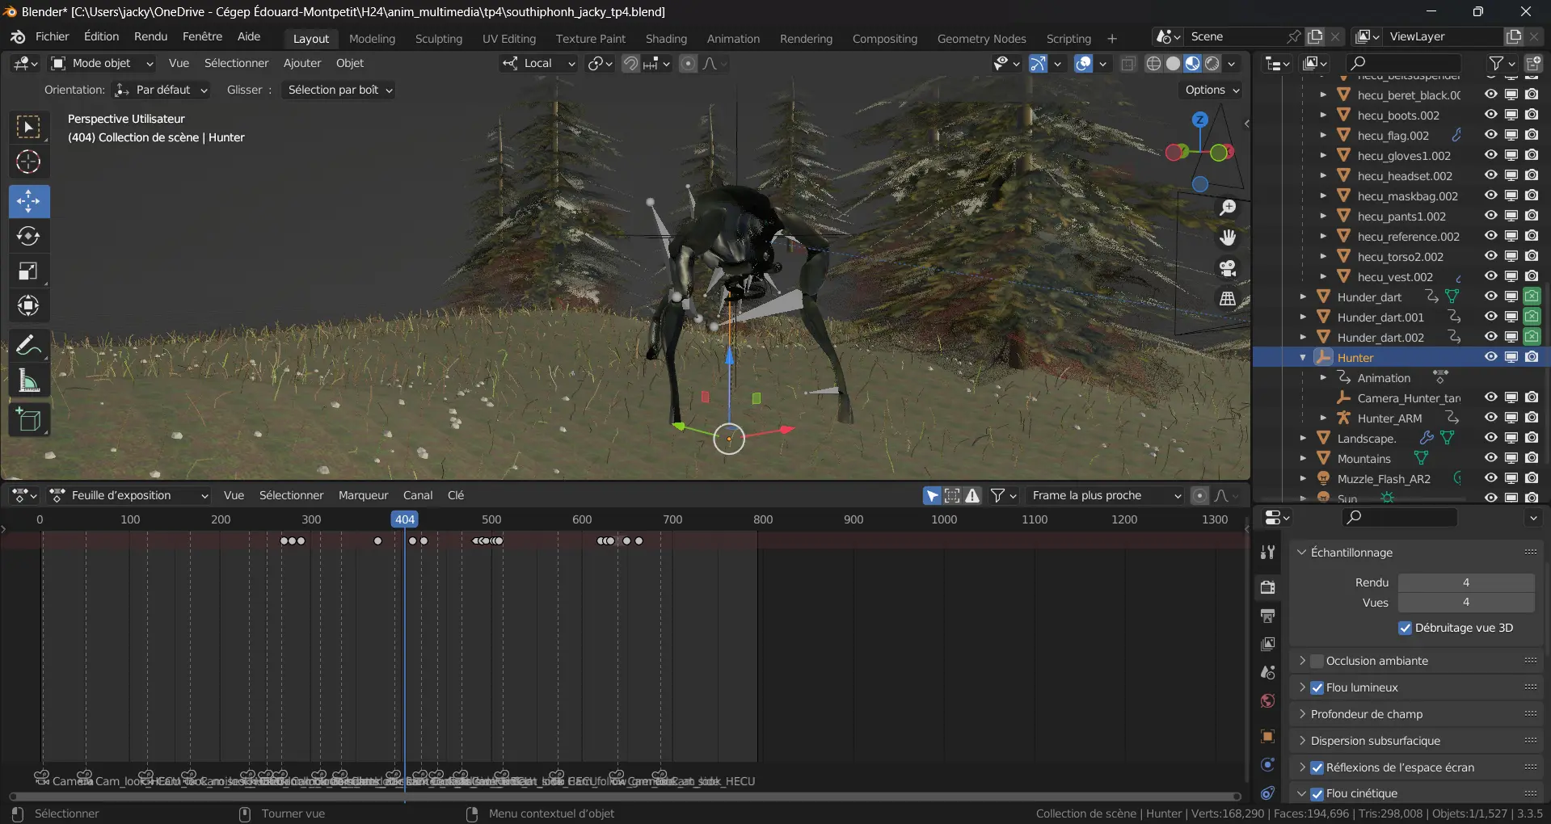Disable Réflexions de l'espace écran checkbox
This screenshot has height=824, width=1551.
pyautogui.click(x=1317, y=767)
